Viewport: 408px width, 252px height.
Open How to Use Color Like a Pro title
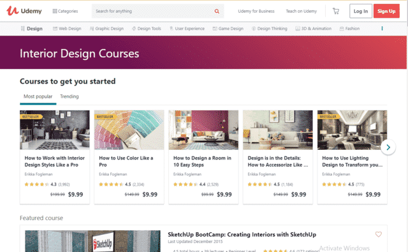[126, 161]
